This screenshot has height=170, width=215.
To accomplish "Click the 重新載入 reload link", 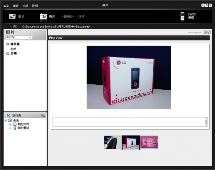I will (x=69, y=16).
